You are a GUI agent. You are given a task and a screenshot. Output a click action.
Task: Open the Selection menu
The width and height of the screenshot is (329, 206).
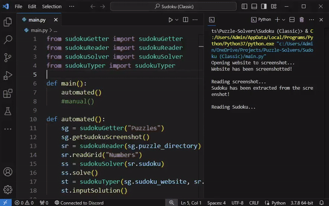[x=52, y=7]
